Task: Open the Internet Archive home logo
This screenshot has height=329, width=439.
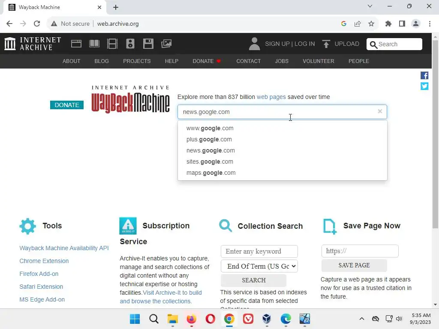Action: (33, 44)
